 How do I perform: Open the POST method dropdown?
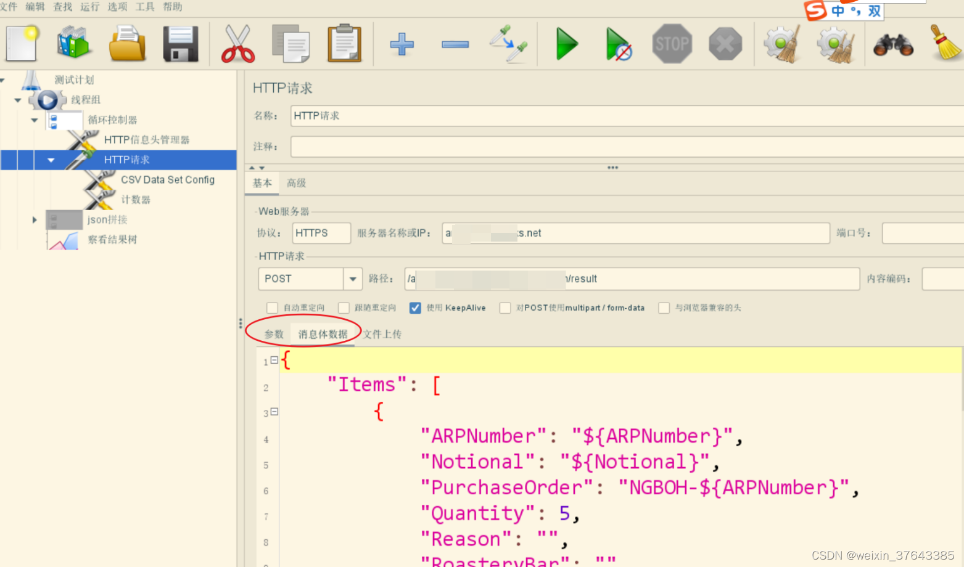(353, 279)
